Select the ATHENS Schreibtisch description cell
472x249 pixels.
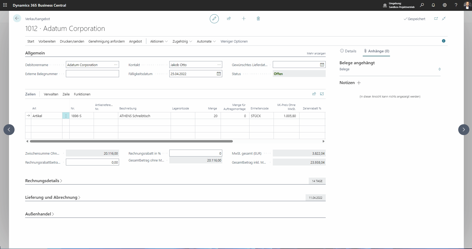click(144, 116)
